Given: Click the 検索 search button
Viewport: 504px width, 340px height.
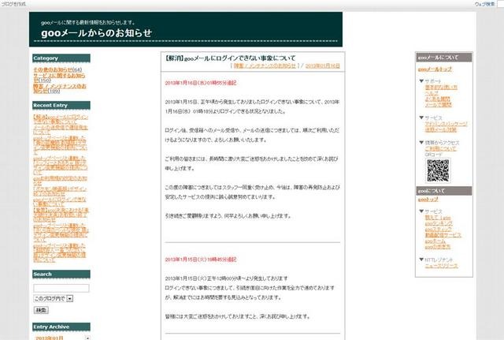Looking at the screenshot, I should pos(41,310).
